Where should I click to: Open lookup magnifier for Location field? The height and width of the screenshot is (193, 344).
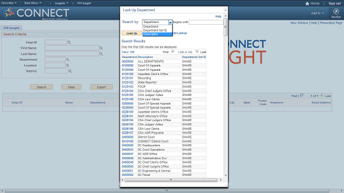[x=68, y=65]
